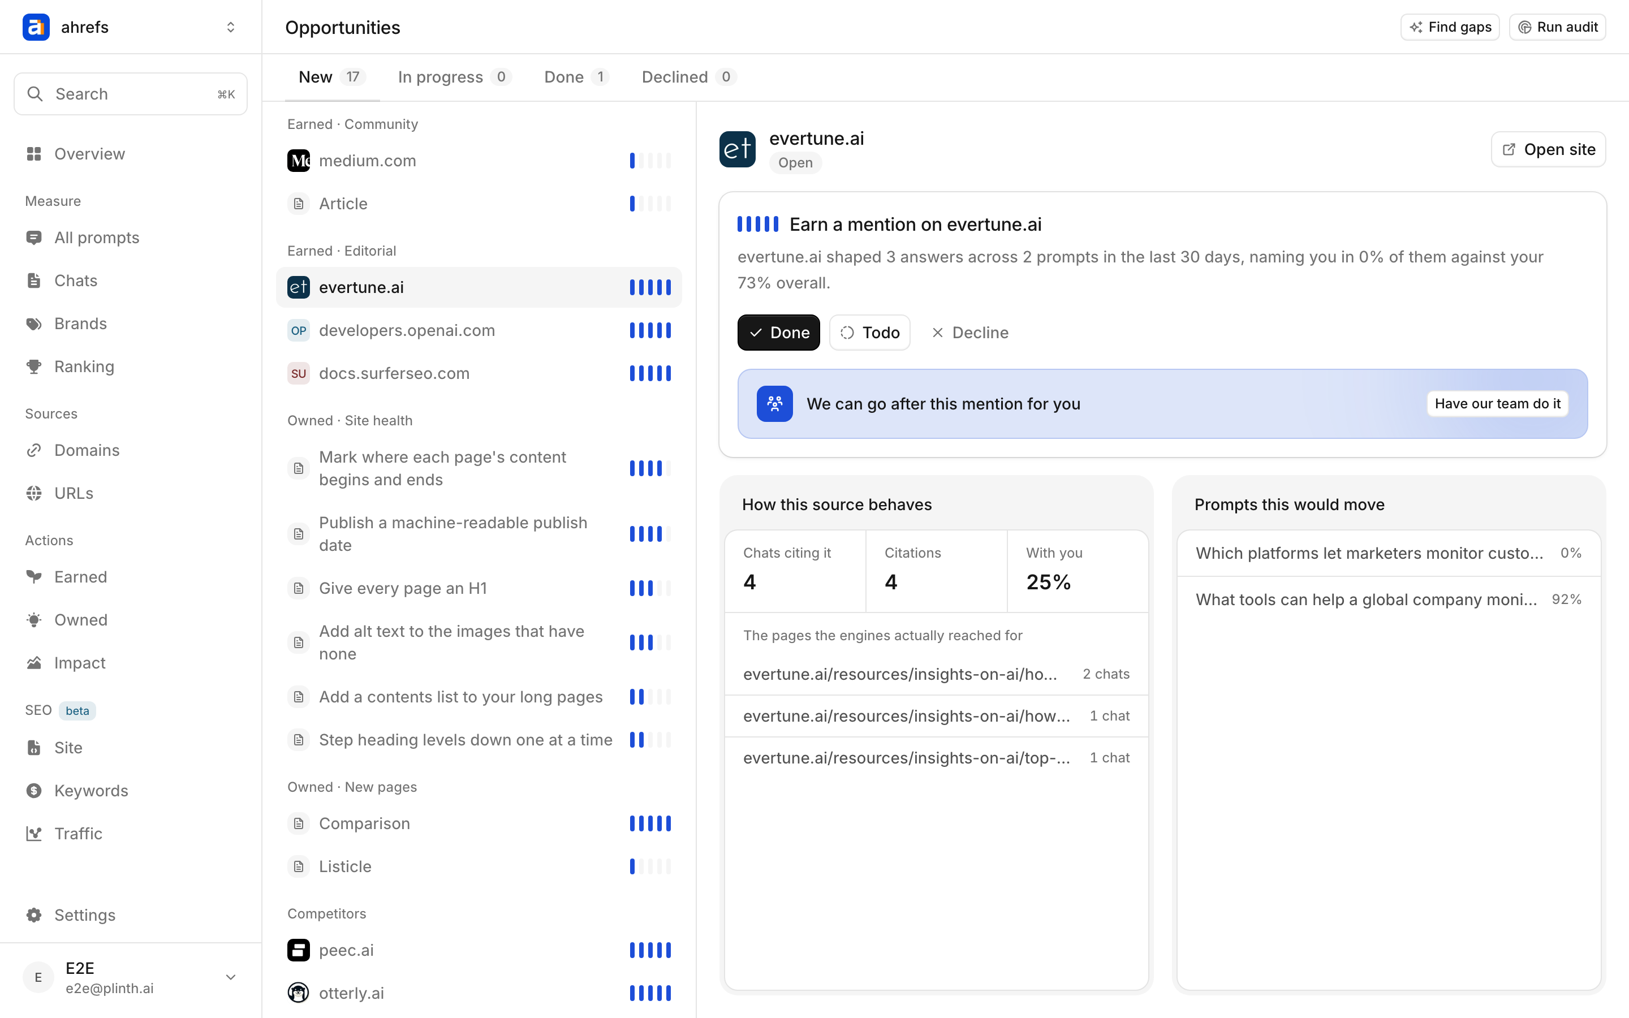The height and width of the screenshot is (1018, 1629).
Task: Click the Open site button
Action: coord(1548,149)
